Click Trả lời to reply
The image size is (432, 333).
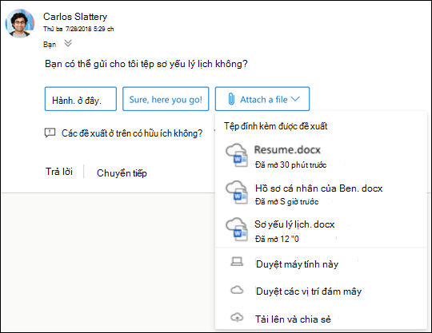59,172
